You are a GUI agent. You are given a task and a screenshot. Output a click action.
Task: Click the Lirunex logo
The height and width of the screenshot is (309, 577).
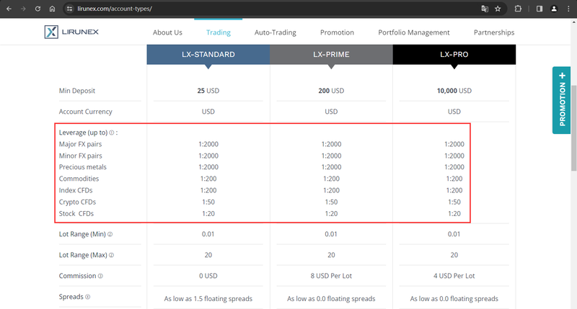coord(71,32)
